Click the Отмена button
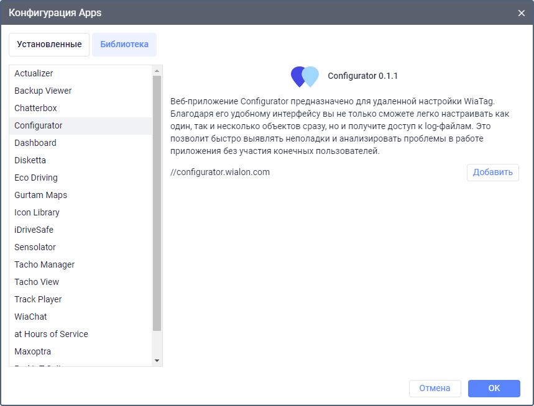Image resolution: width=534 pixels, height=406 pixels. point(435,389)
